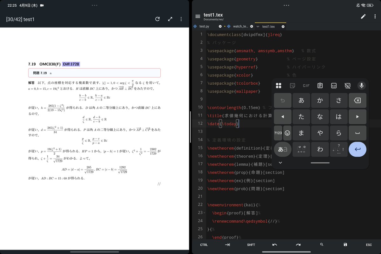This screenshot has width=381, height=254.
Task: Tap the や key
Action: coord(320,133)
